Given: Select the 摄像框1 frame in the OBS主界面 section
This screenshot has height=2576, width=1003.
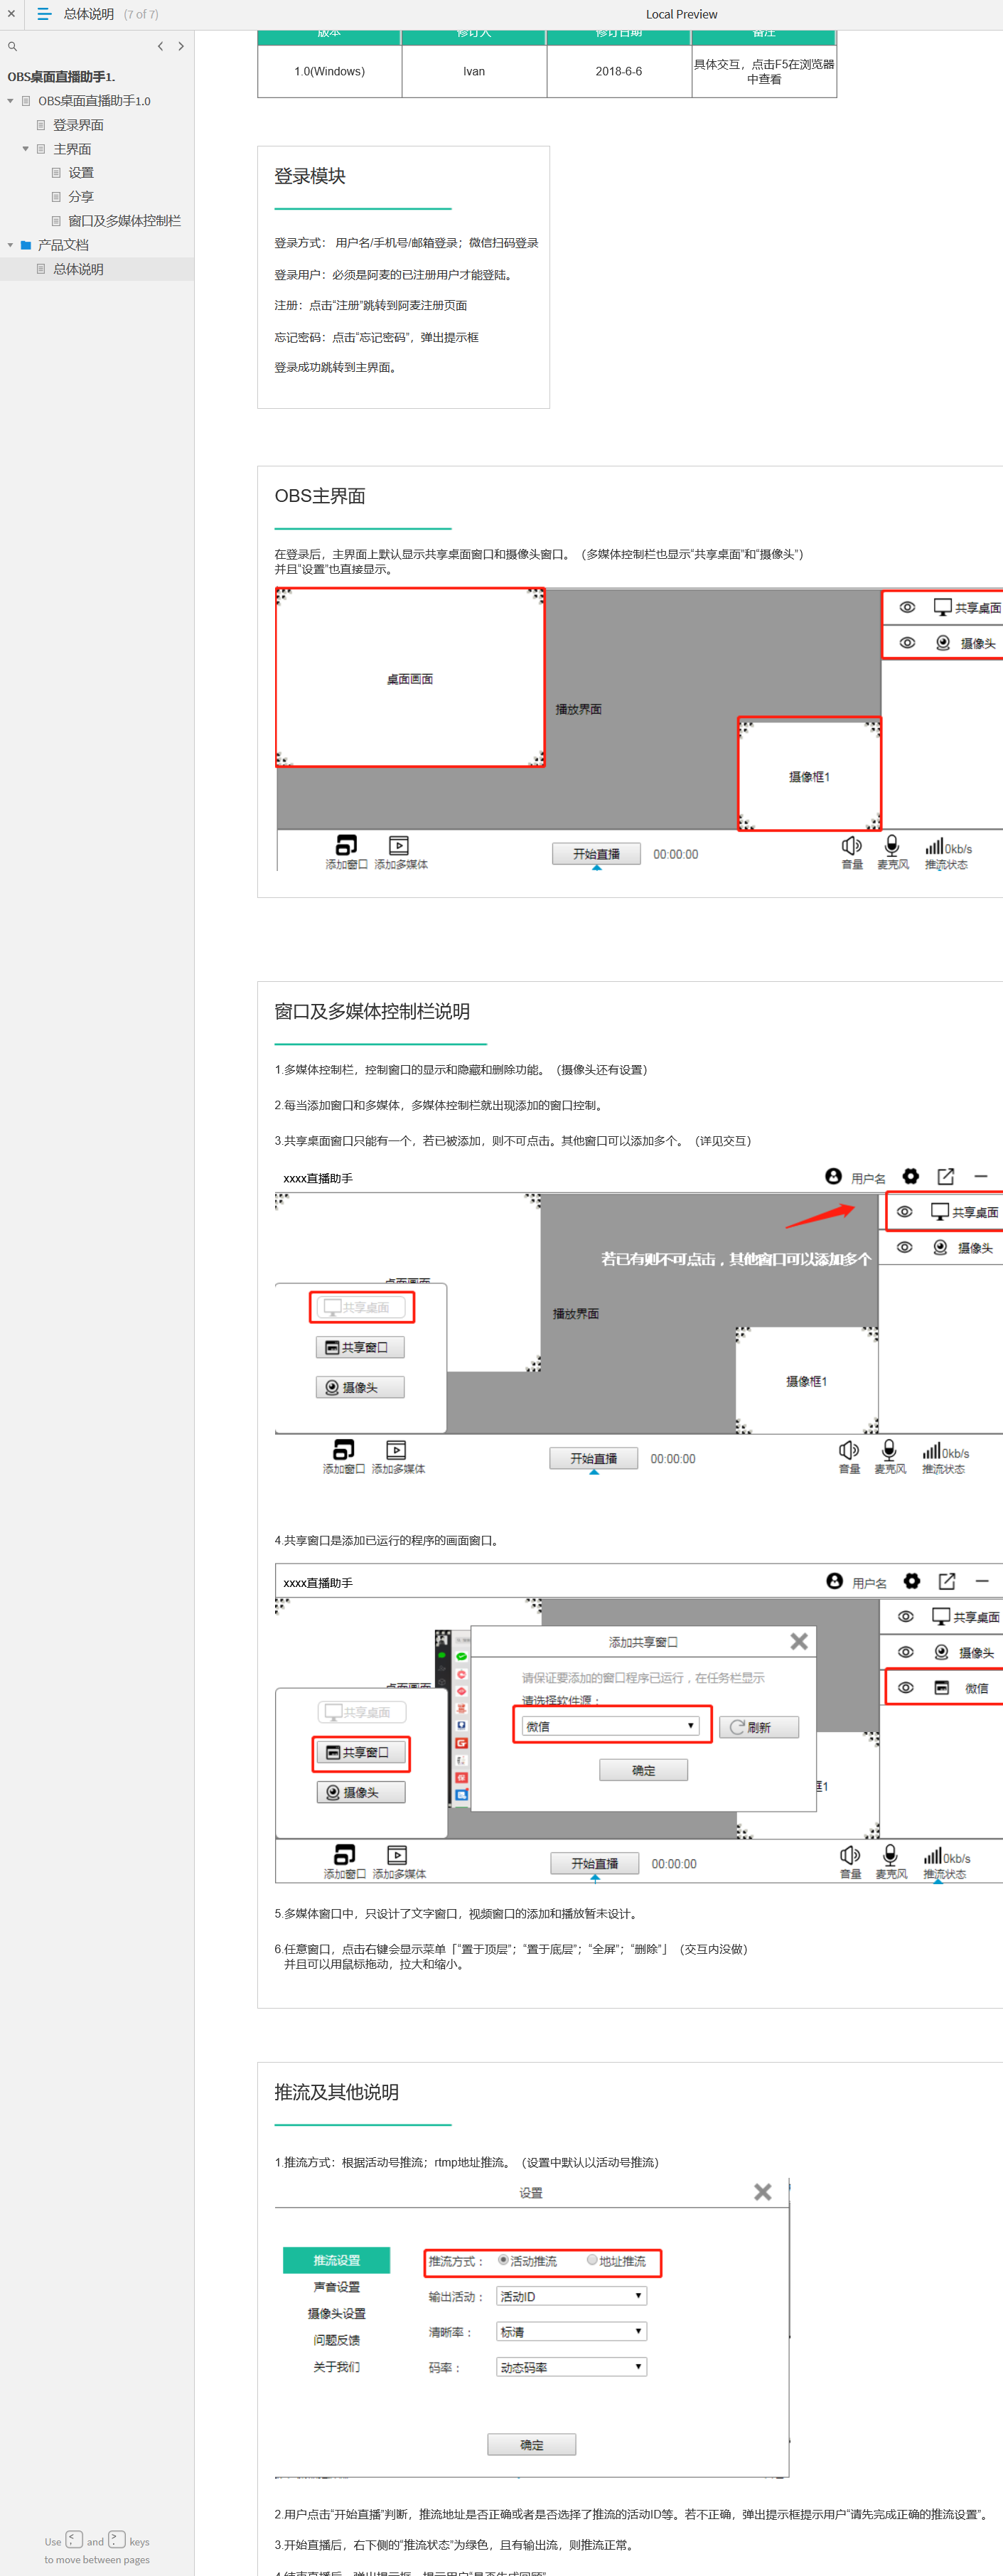Looking at the screenshot, I should 809,774.
